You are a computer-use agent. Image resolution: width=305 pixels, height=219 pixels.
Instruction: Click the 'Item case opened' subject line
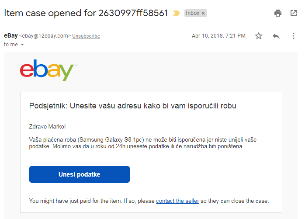pos(86,13)
